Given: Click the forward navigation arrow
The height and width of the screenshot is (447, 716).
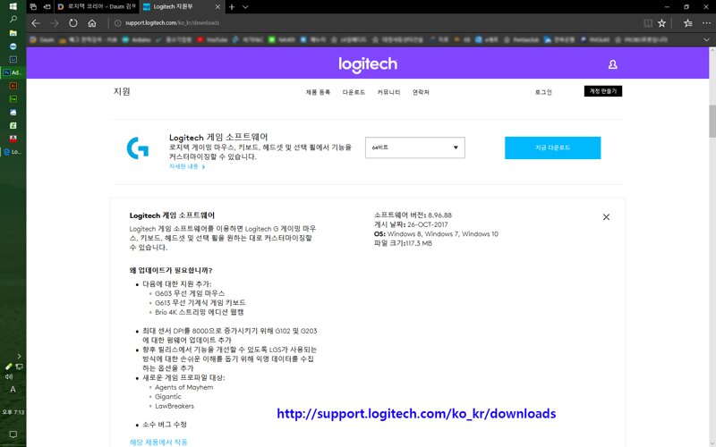Looking at the screenshot, I should [55, 23].
